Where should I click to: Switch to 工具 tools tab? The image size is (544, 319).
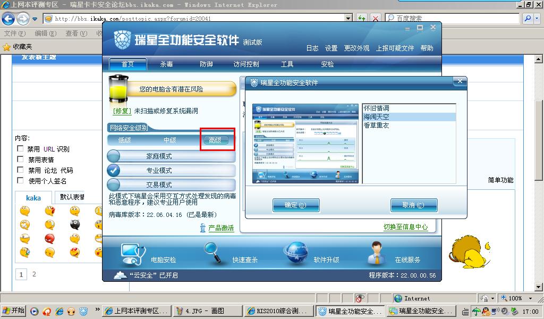pyautogui.click(x=287, y=64)
